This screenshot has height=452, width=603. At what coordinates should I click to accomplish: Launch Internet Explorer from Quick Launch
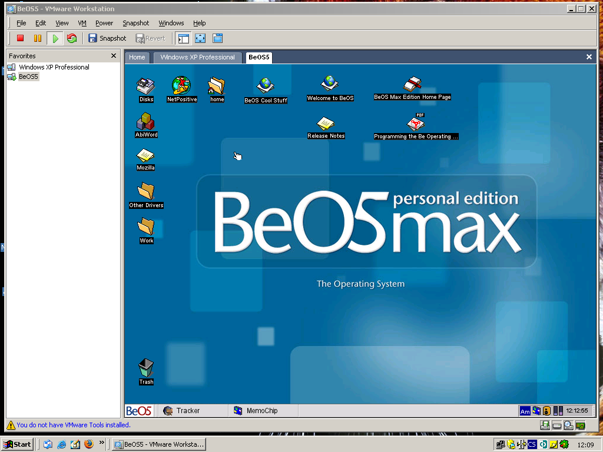[61, 444]
